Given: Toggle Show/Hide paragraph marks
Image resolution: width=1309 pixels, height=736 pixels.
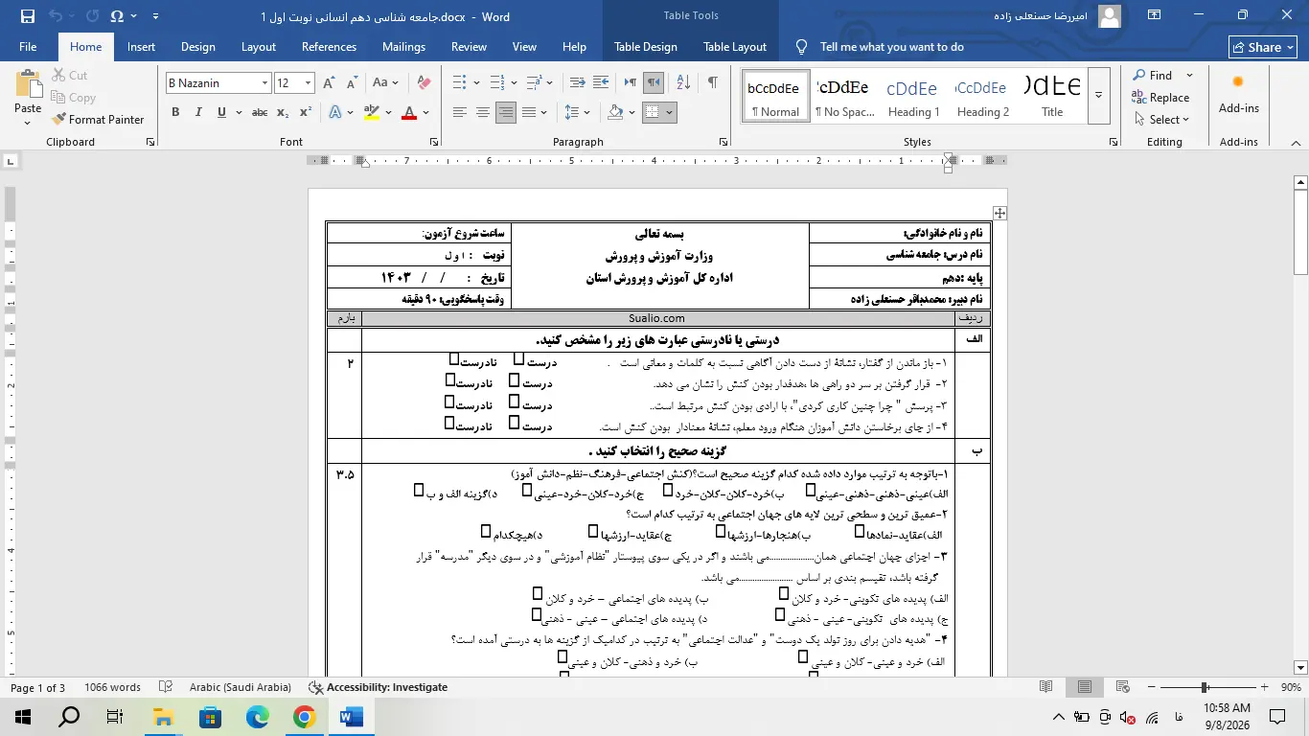Looking at the screenshot, I should 712,83.
